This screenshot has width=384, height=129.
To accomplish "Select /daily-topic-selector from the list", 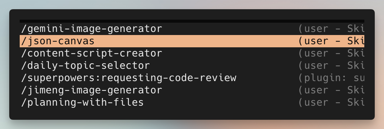I will pos(85,66).
